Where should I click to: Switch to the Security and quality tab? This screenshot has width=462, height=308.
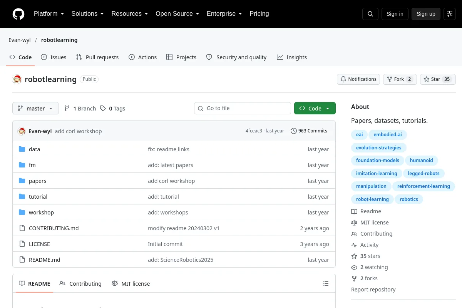(x=236, y=57)
